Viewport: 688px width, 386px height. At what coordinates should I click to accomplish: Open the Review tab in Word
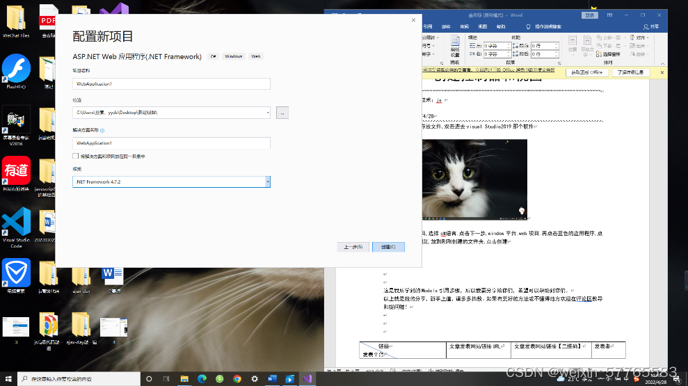(464, 26)
